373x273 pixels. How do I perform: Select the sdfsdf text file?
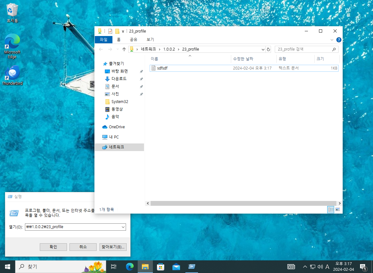tap(244, 68)
